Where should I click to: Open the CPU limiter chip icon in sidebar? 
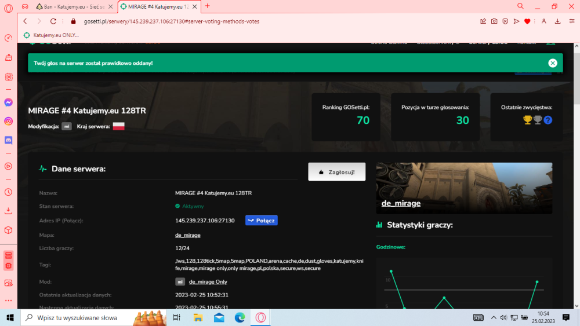(x=8, y=77)
